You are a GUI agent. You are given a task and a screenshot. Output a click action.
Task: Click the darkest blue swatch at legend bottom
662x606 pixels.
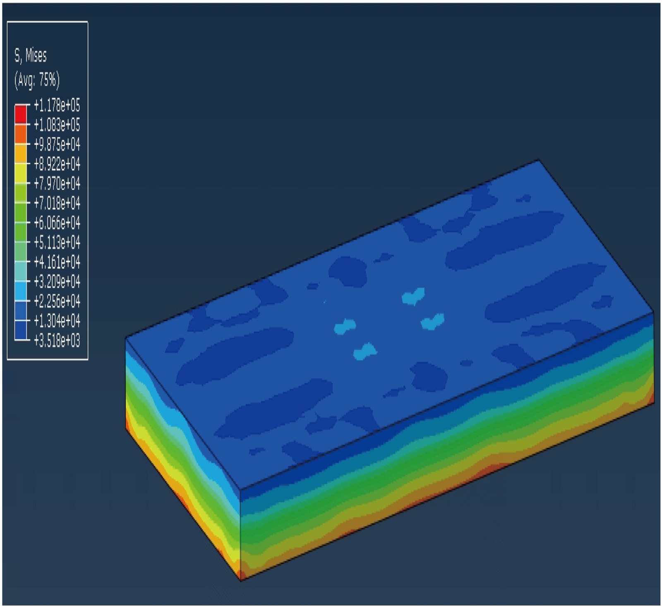pos(21,330)
